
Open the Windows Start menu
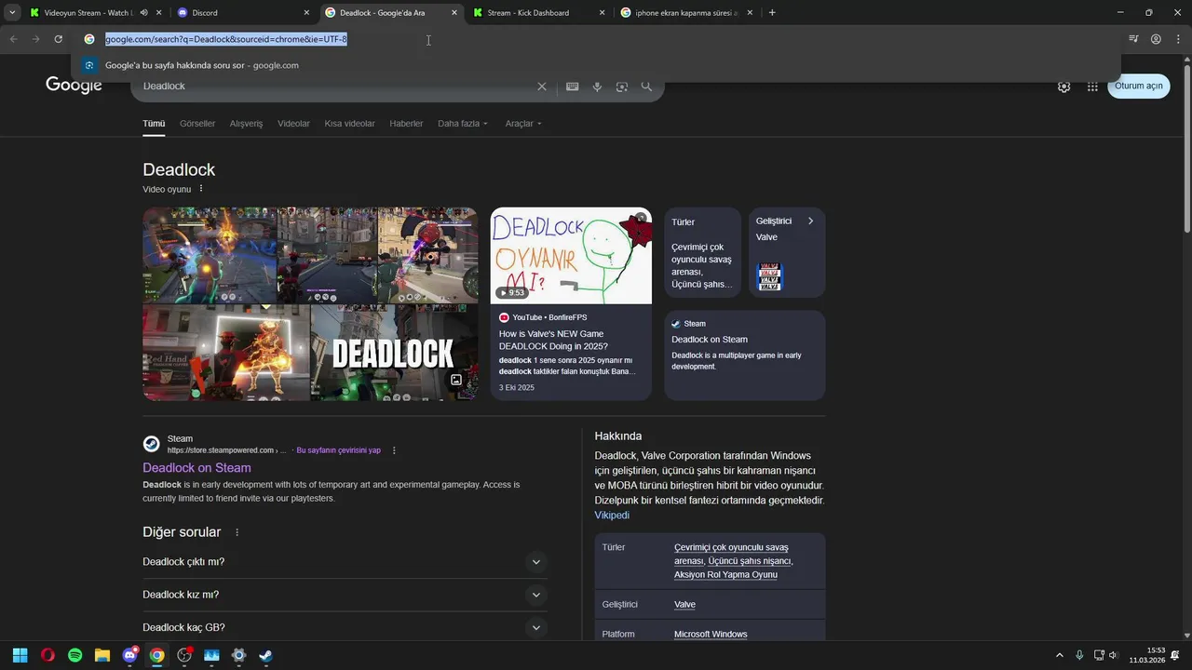(20, 655)
